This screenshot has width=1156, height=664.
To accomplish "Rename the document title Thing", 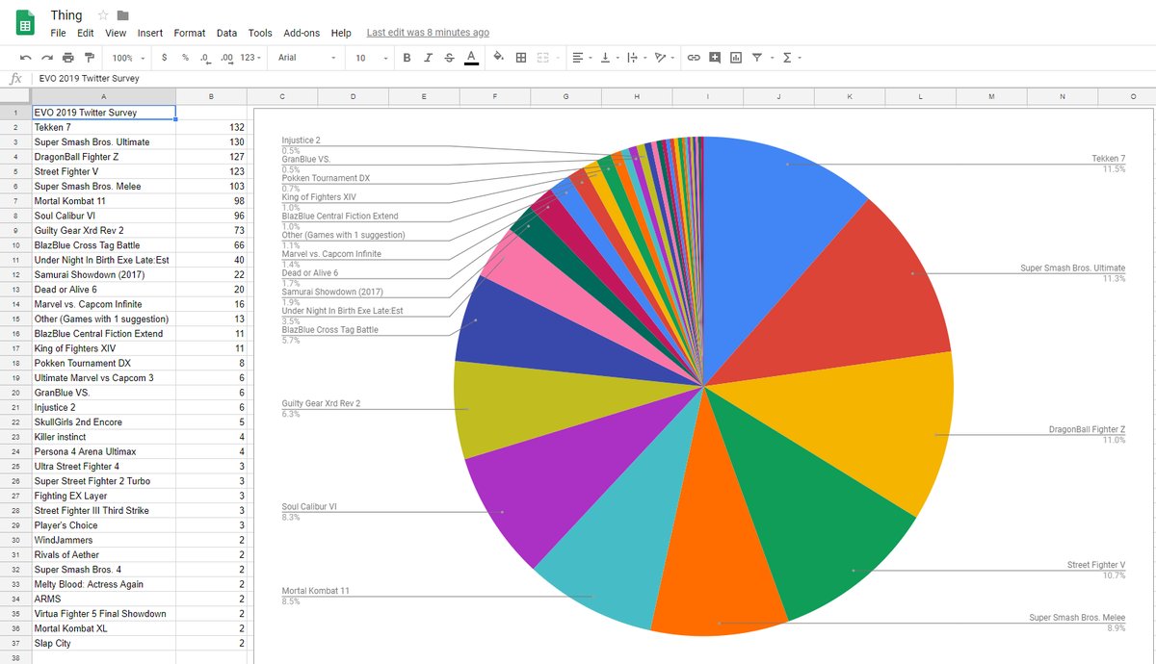I will click(x=66, y=15).
